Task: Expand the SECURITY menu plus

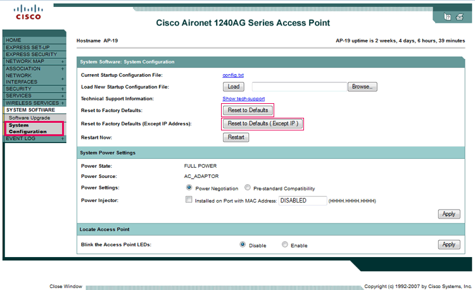Action: click(x=63, y=89)
